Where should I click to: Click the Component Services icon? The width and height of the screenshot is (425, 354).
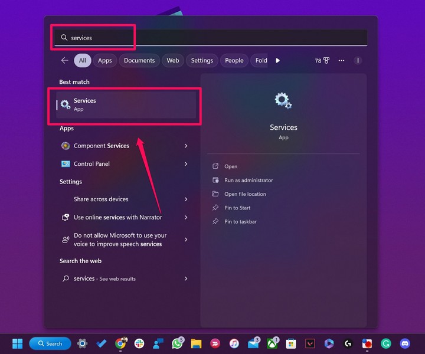(x=66, y=146)
